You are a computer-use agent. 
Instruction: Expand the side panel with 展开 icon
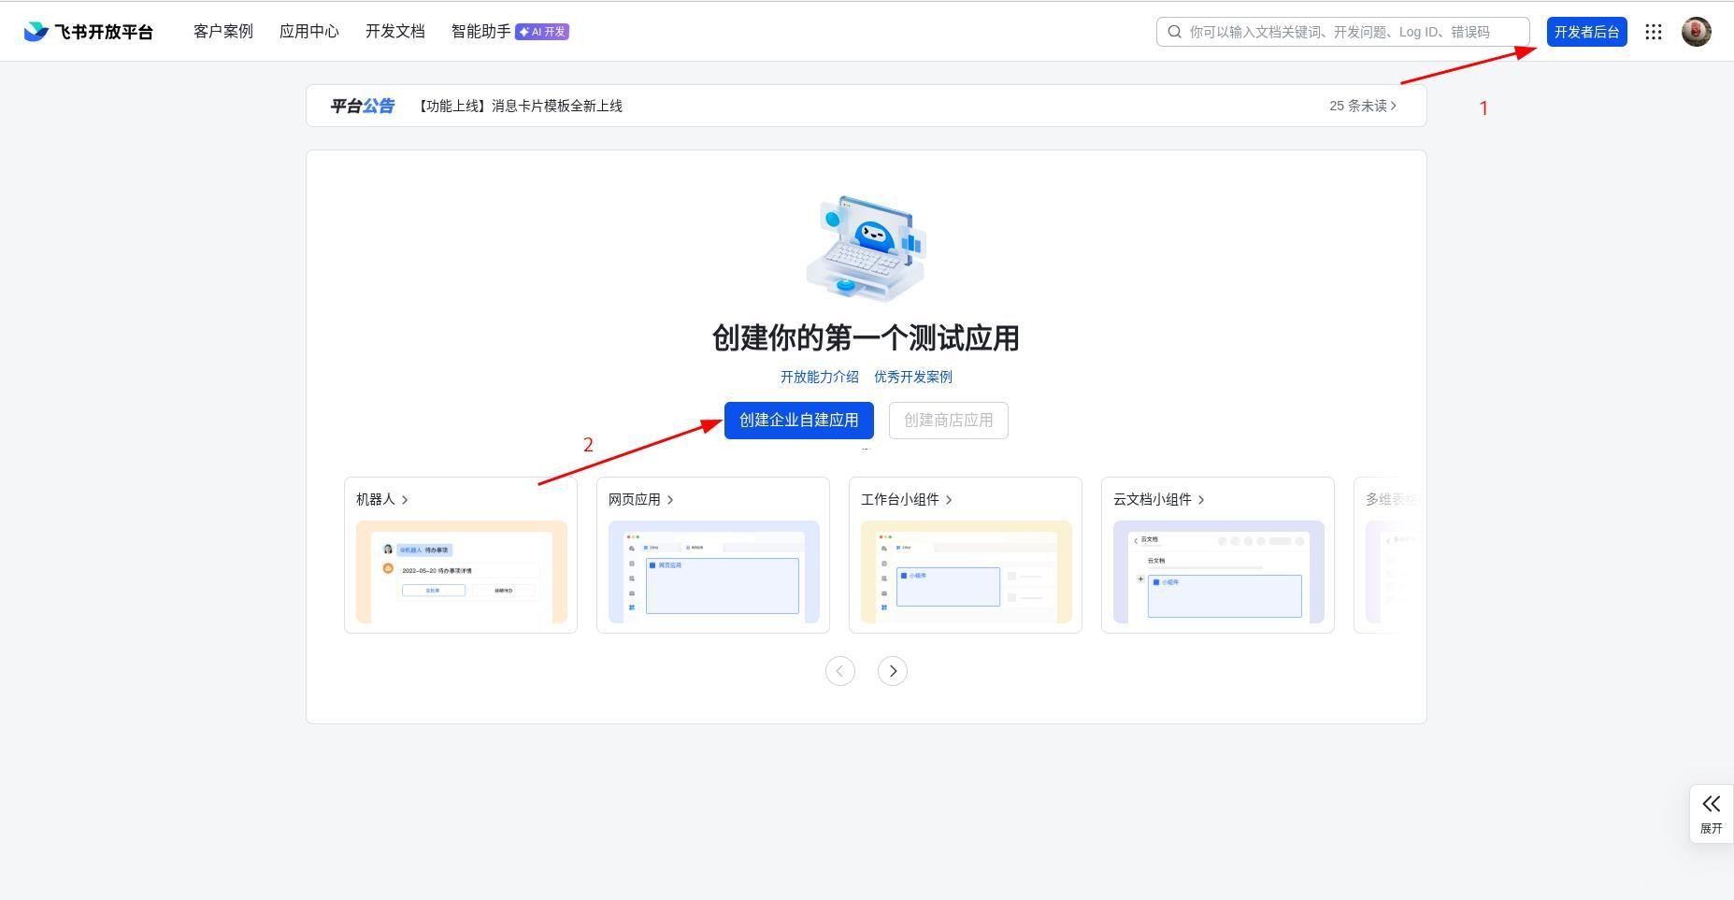click(1711, 813)
